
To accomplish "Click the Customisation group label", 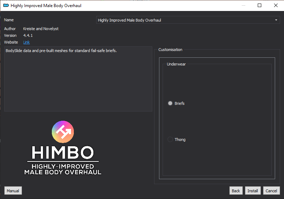I will (x=170, y=50).
